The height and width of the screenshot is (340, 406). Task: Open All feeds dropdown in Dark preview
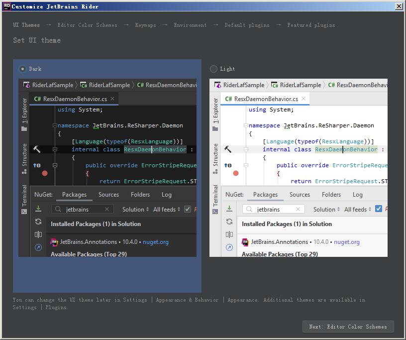(x=167, y=209)
